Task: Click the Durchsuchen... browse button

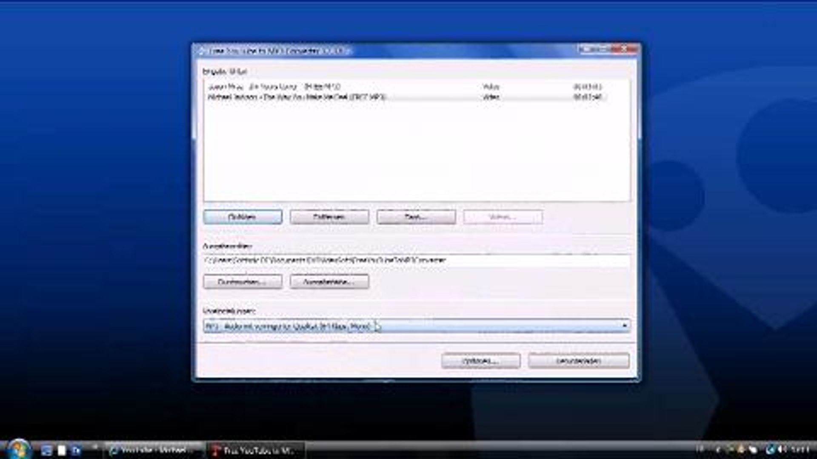Action: pyautogui.click(x=243, y=282)
